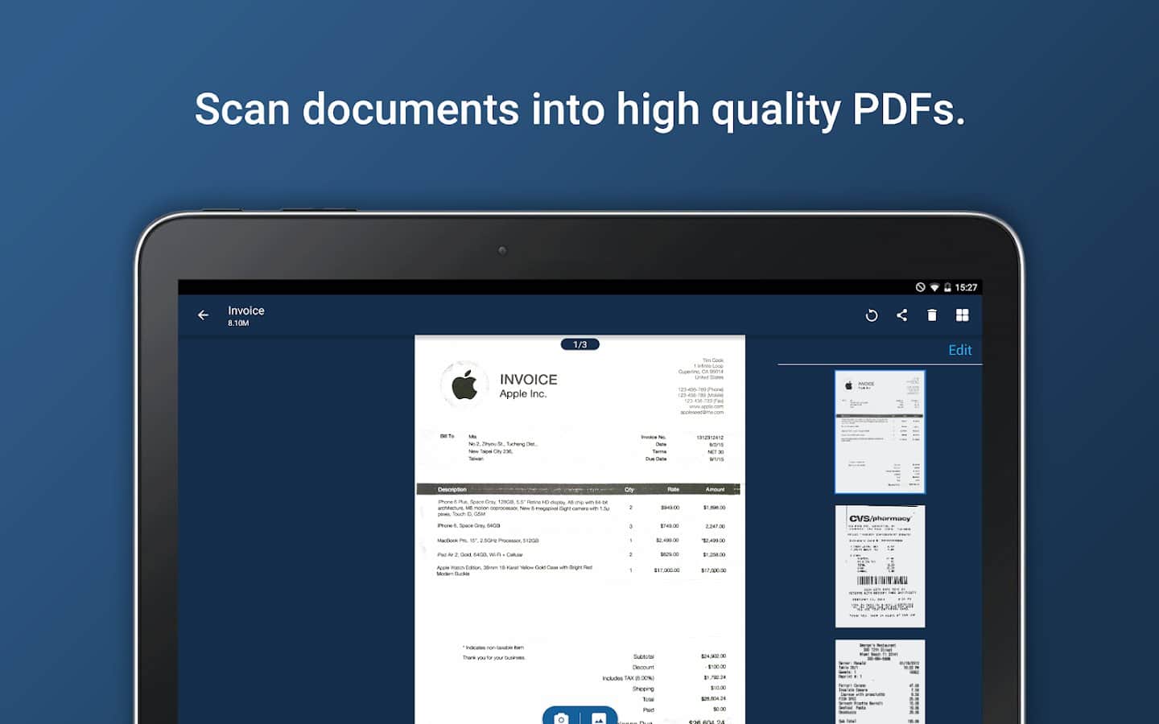Viewport: 1159px width, 724px height.
Task: Tap the do-not-disturb status icon
Action: tap(920, 287)
